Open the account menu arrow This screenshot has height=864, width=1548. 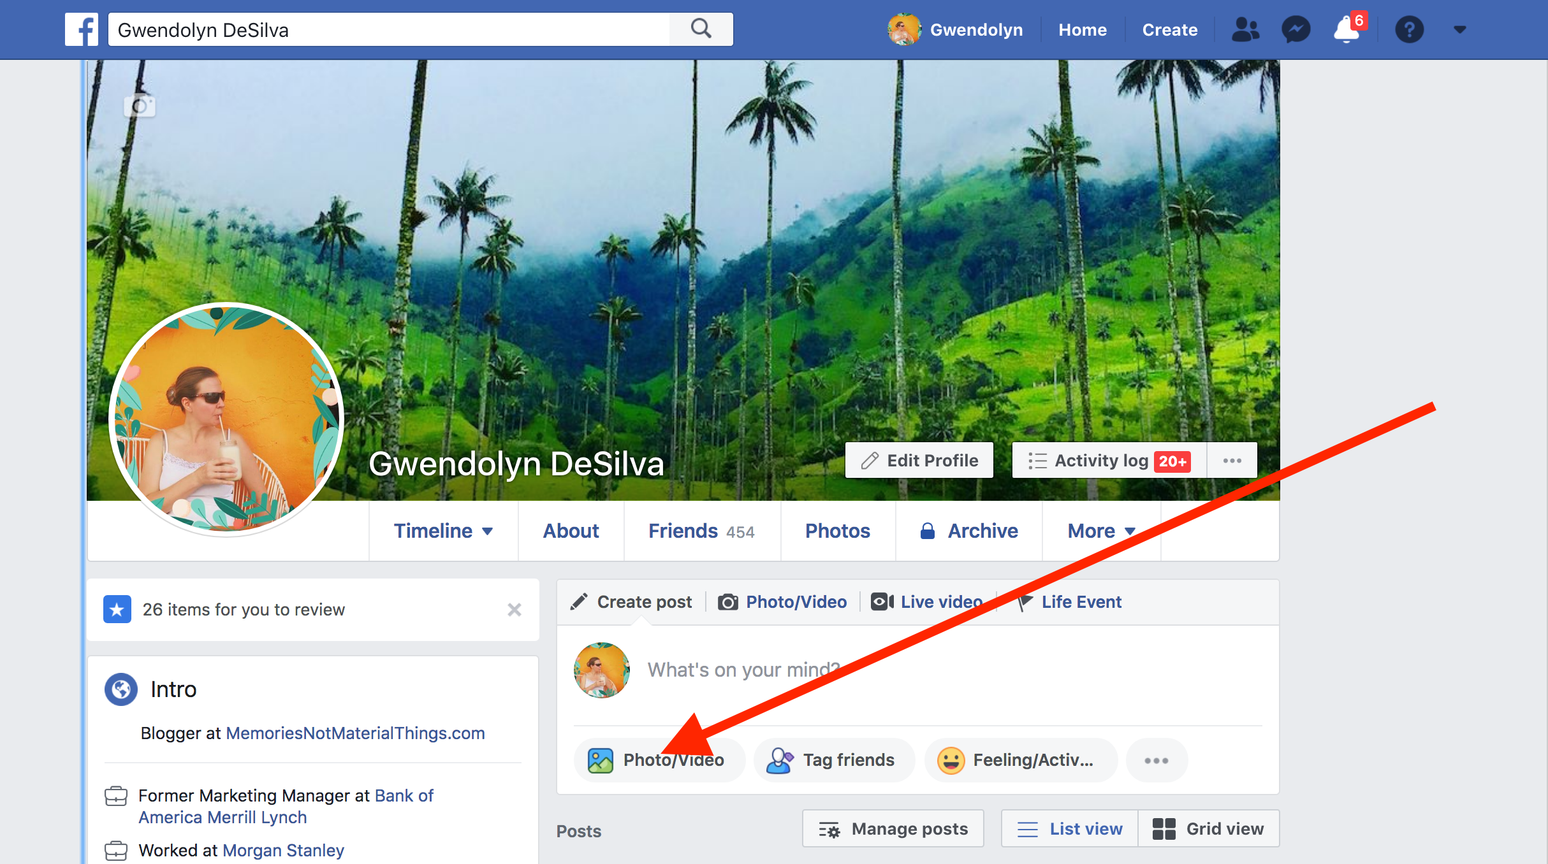tap(1459, 29)
